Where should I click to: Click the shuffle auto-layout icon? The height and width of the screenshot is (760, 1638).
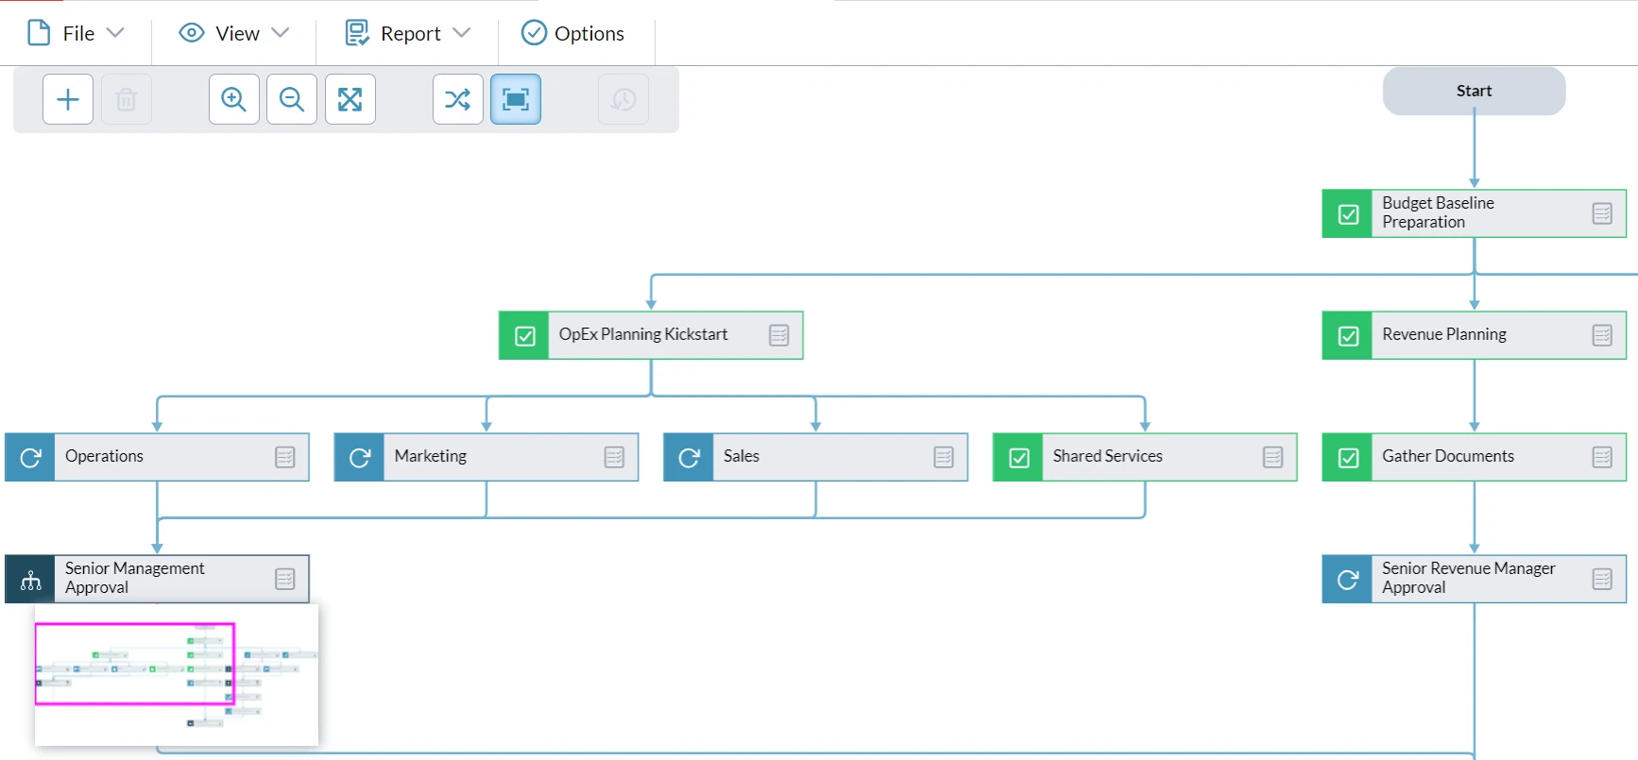(458, 99)
